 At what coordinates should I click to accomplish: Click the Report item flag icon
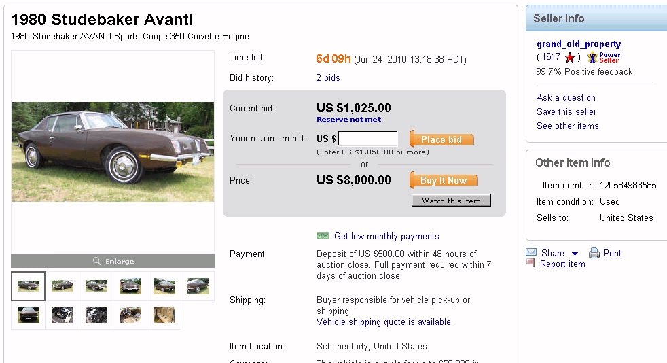pos(530,263)
